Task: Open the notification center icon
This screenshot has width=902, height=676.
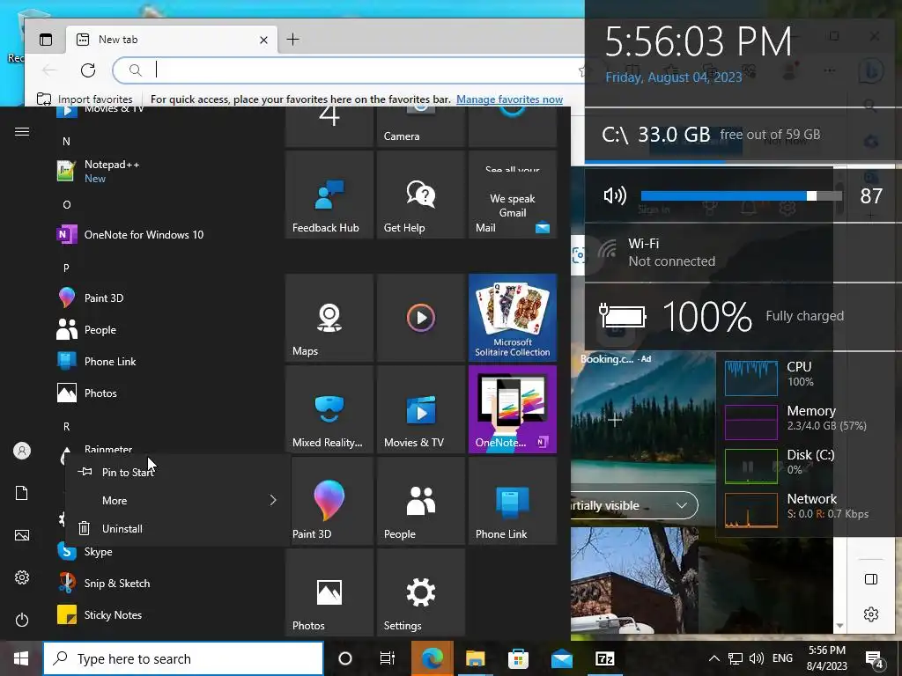Action: (874, 658)
